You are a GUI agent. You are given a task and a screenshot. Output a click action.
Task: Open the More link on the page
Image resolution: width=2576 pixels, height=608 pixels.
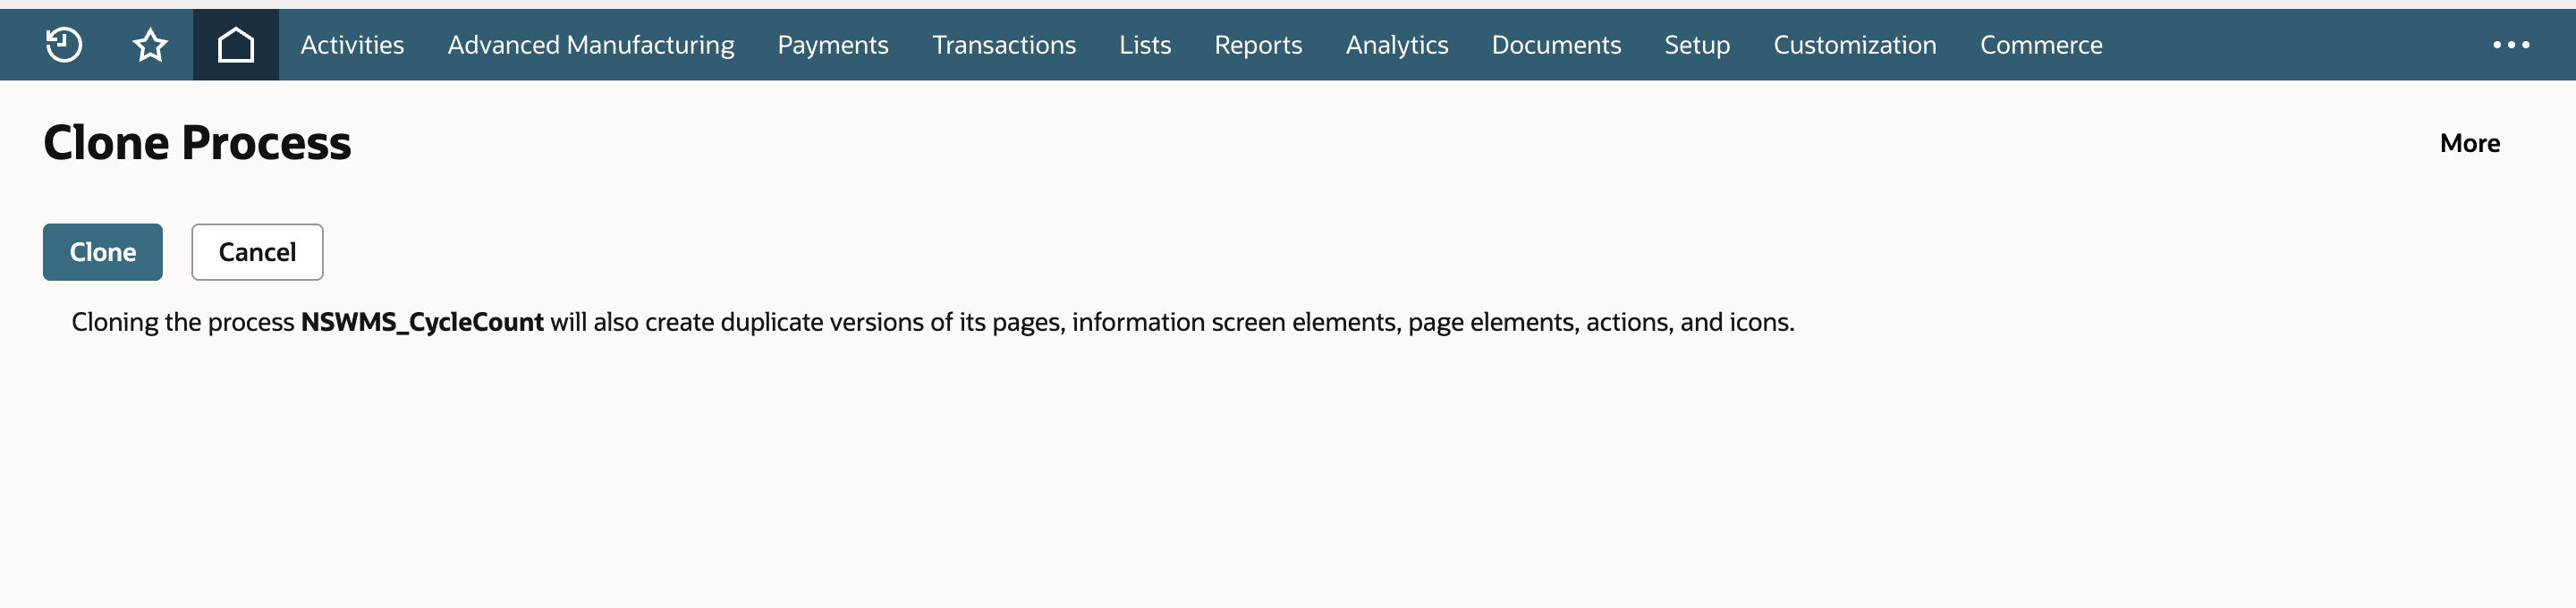2469,143
